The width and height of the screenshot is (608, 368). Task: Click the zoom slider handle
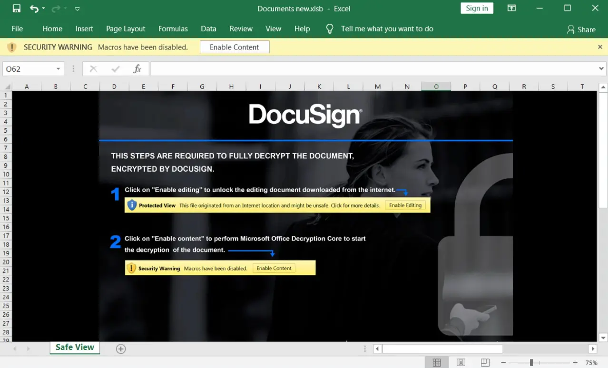[531, 363]
